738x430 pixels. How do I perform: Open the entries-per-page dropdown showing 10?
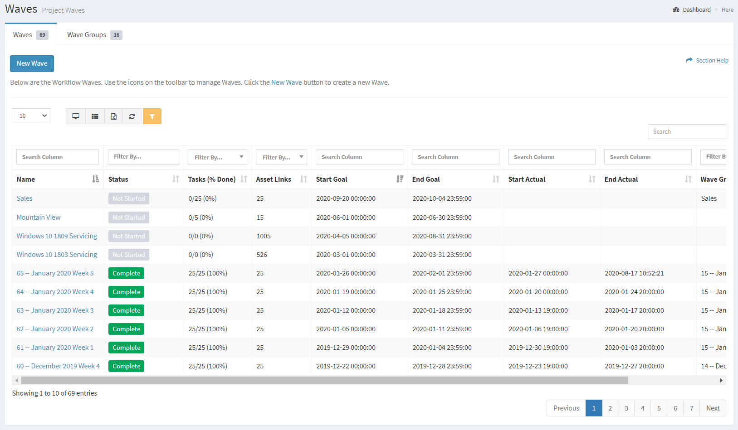pos(31,116)
